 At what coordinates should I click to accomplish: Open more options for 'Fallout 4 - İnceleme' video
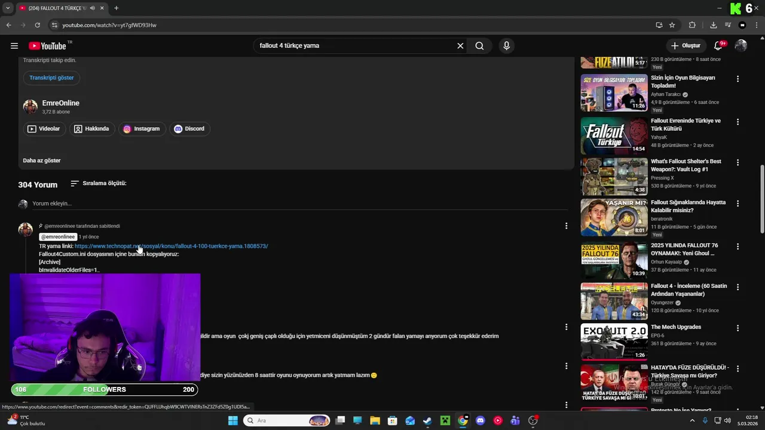pyautogui.click(x=738, y=287)
